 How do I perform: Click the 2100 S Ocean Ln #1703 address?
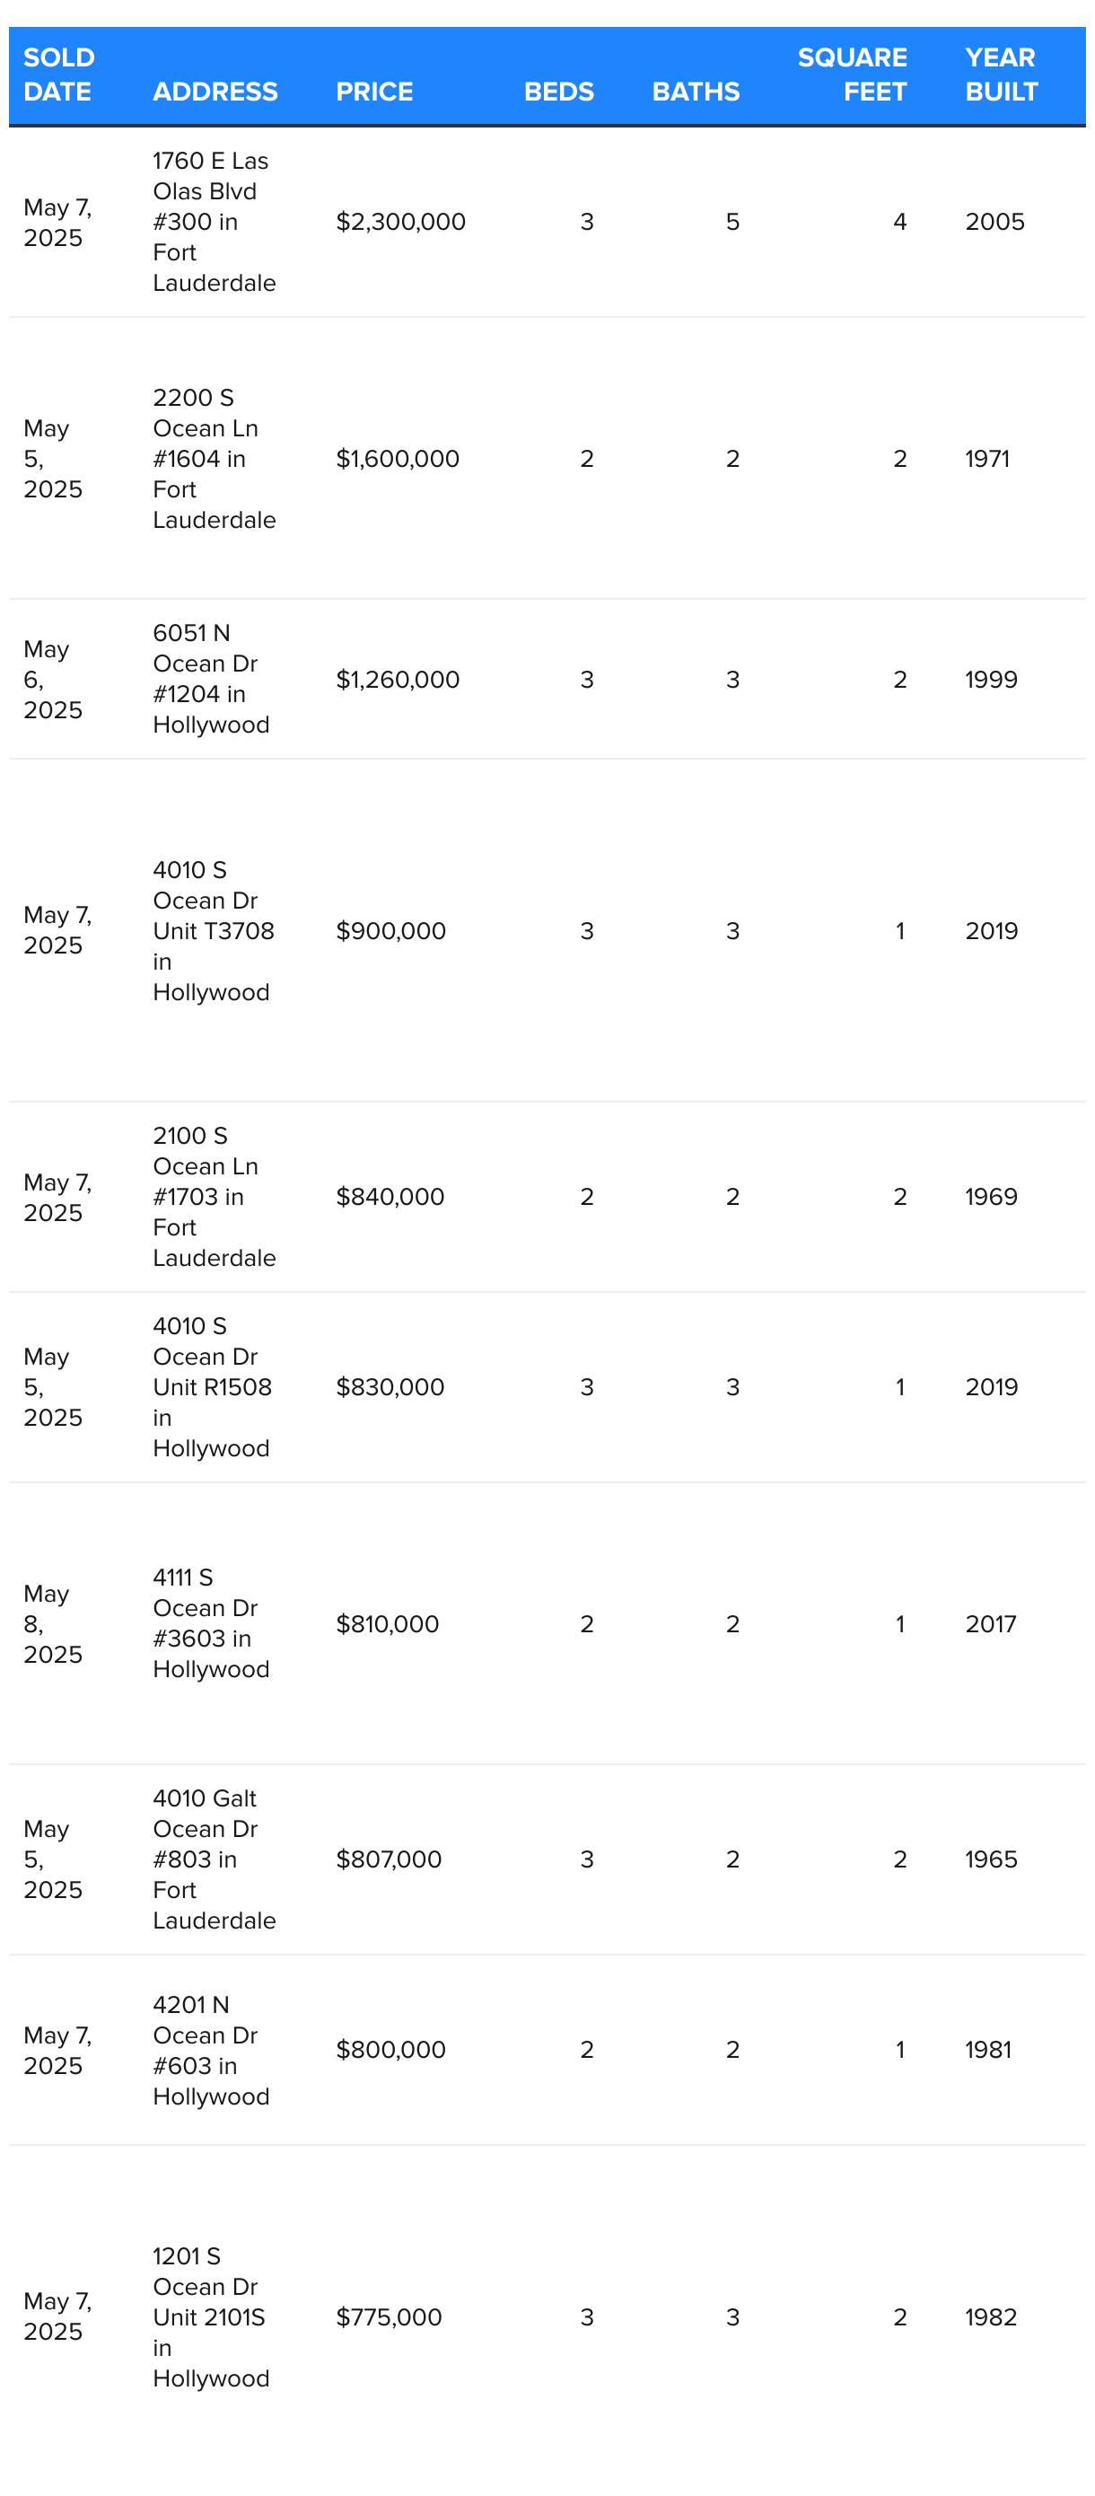[x=215, y=1197]
